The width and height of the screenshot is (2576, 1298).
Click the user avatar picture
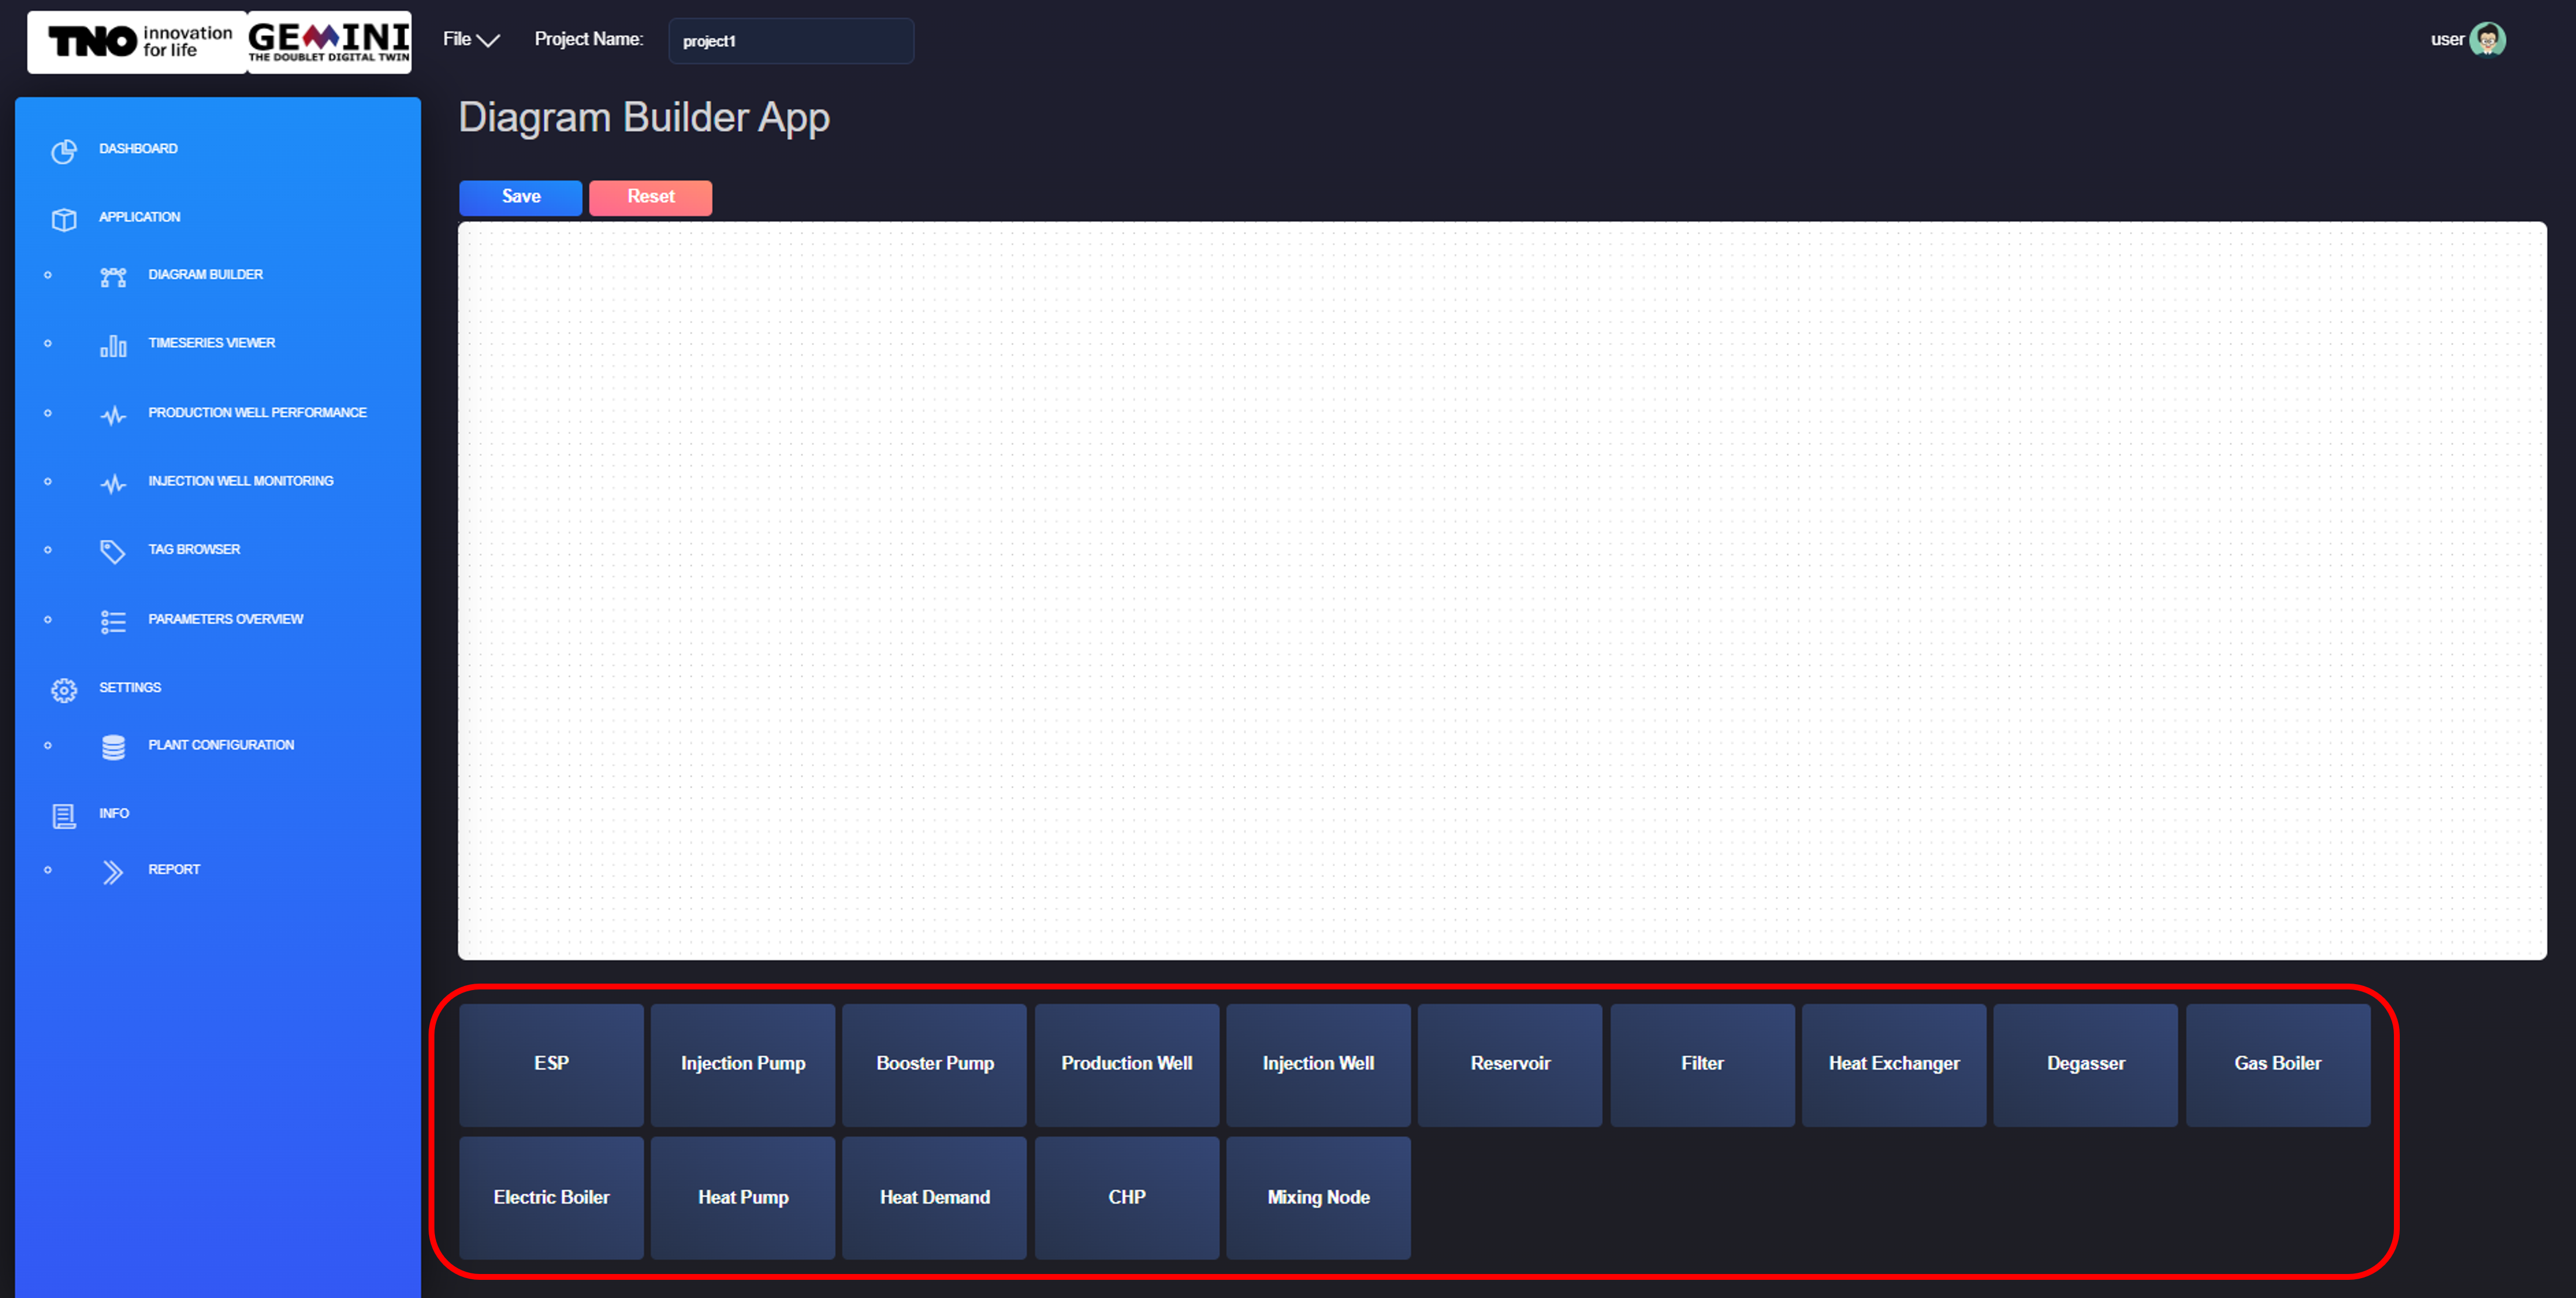click(2487, 40)
